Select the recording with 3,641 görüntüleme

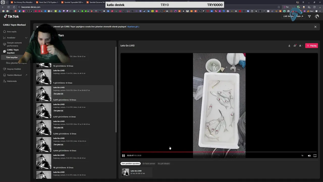tap(75, 94)
